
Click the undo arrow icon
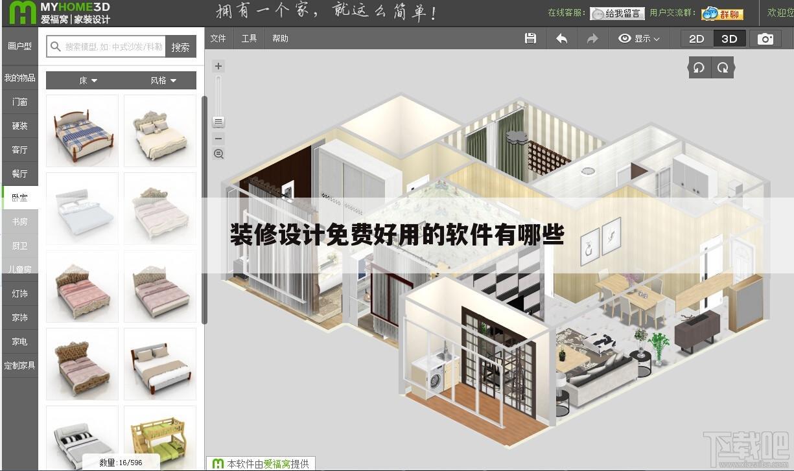click(561, 39)
